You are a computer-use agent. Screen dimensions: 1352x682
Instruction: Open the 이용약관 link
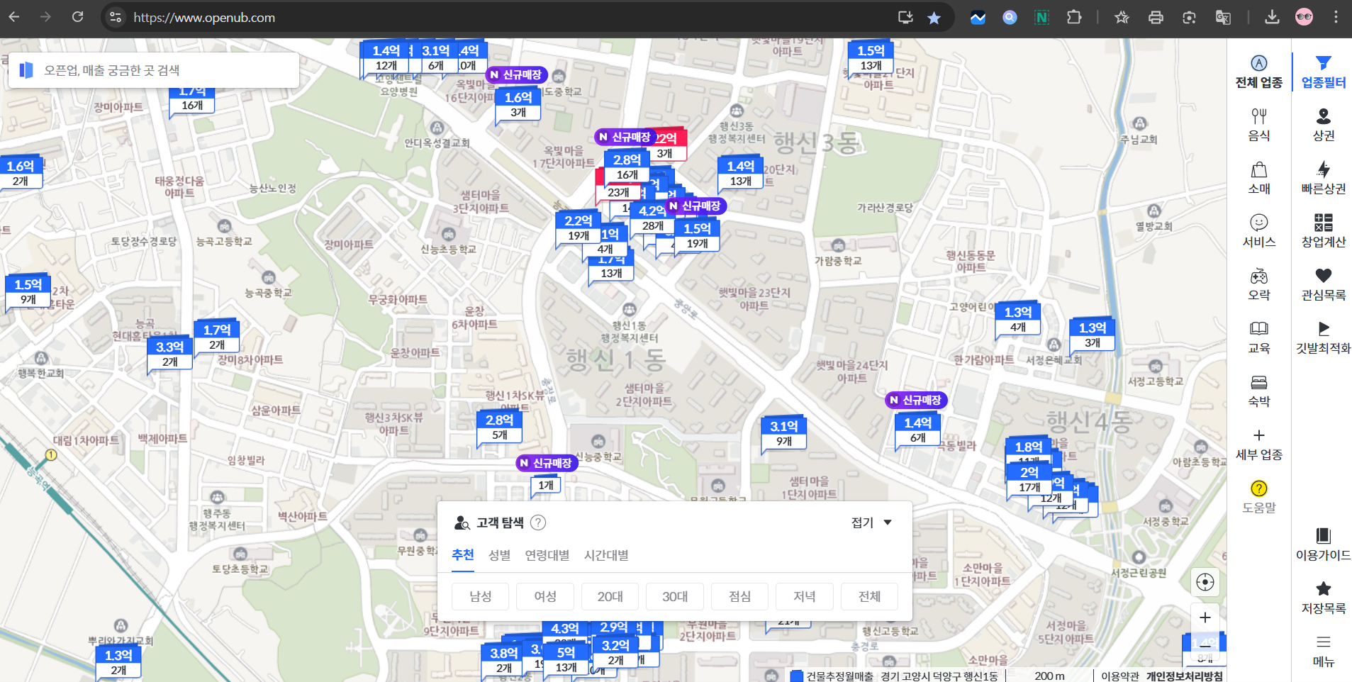1119,676
